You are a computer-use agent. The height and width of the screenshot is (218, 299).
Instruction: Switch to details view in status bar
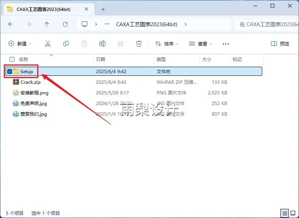(x=284, y=213)
